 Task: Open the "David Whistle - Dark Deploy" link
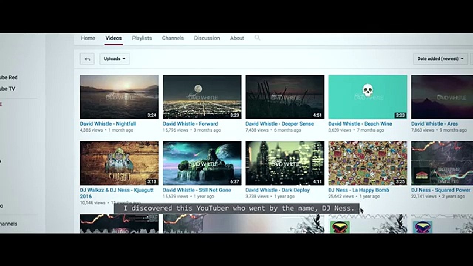pos(278,190)
